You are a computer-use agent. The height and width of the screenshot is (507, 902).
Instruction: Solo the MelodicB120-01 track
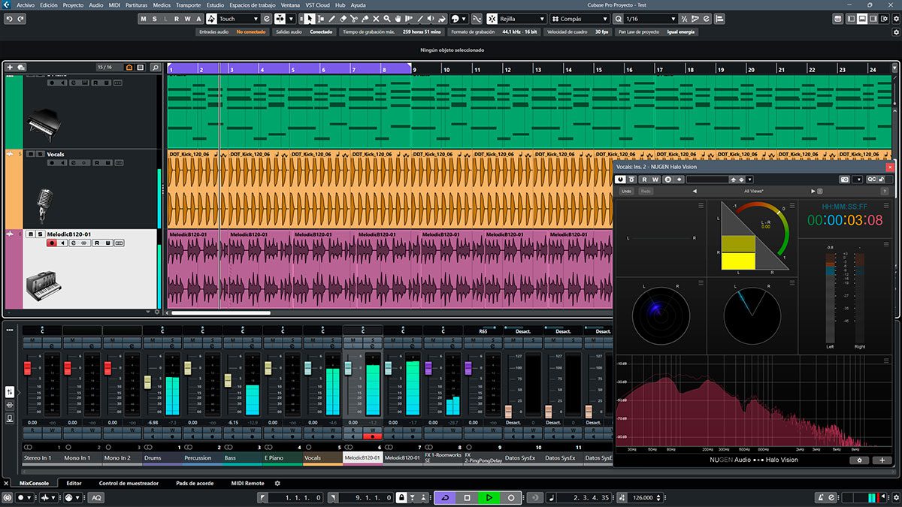pyautogui.click(x=40, y=234)
